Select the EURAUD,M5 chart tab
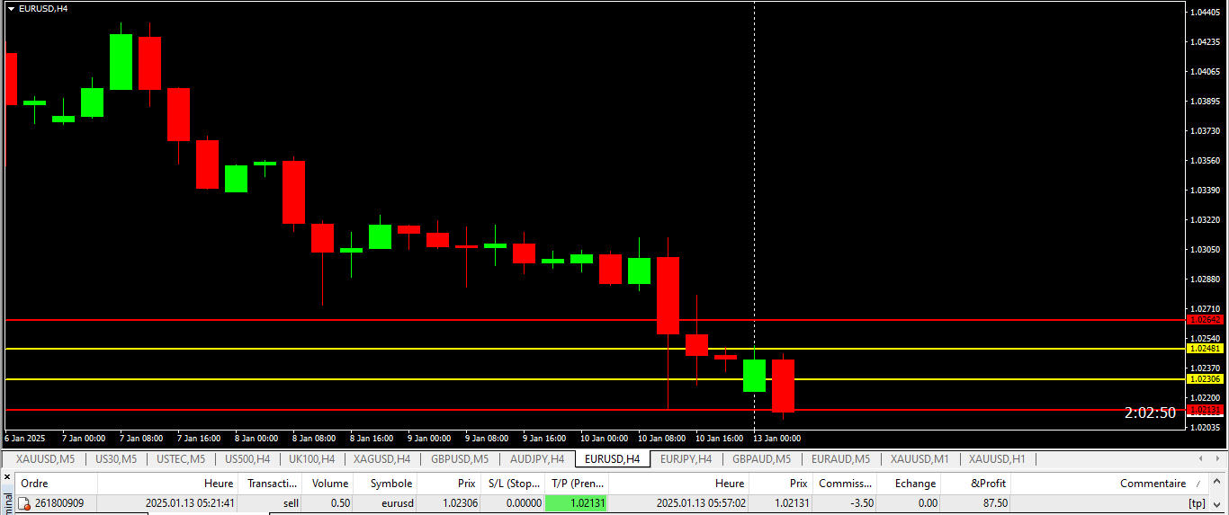The image size is (1229, 515). pyautogui.click(x=841, y=459)
